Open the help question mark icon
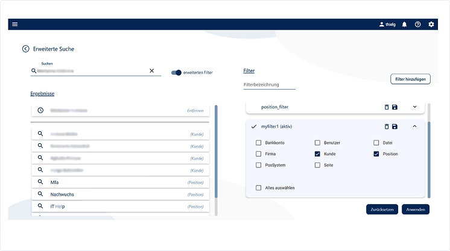The height and width of the screenshot is (251, 450). (418, 24)
